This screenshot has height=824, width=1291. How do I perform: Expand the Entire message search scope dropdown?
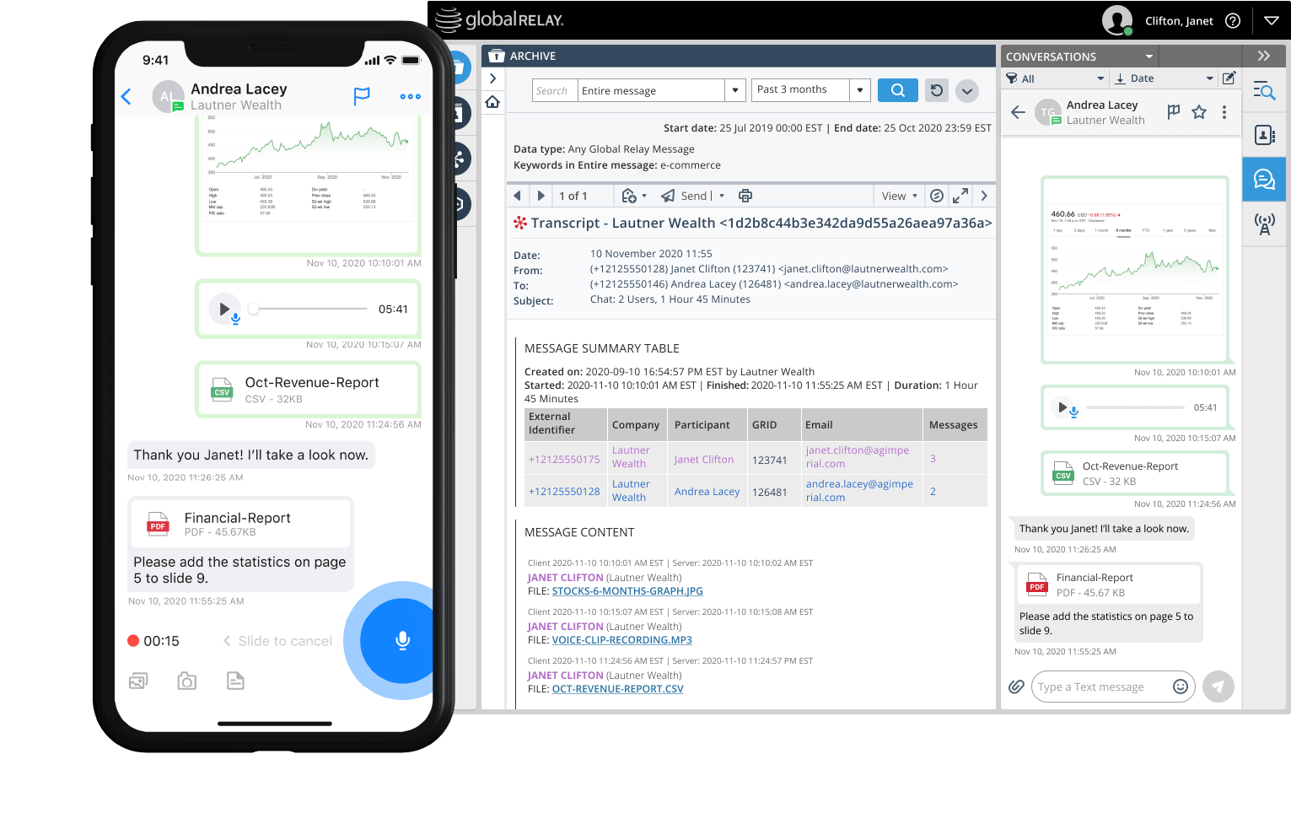(x=733, y=89)
